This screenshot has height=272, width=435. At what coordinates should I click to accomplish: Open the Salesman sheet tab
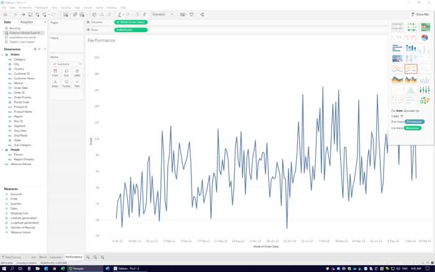pos(56,257)
